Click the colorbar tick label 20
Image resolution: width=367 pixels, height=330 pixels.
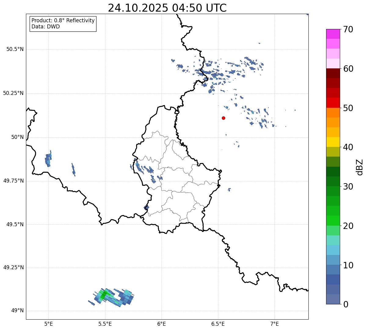348,226
